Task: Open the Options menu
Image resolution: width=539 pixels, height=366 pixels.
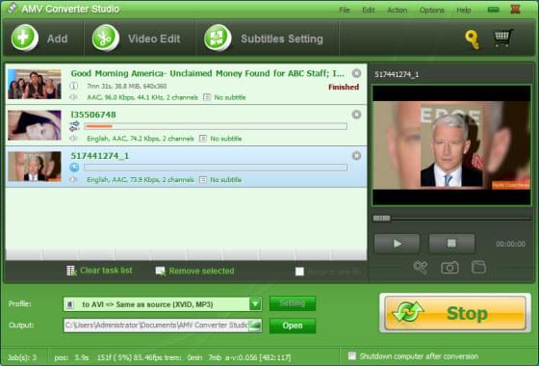Action: pyautogui.click(x=432, y=10)
